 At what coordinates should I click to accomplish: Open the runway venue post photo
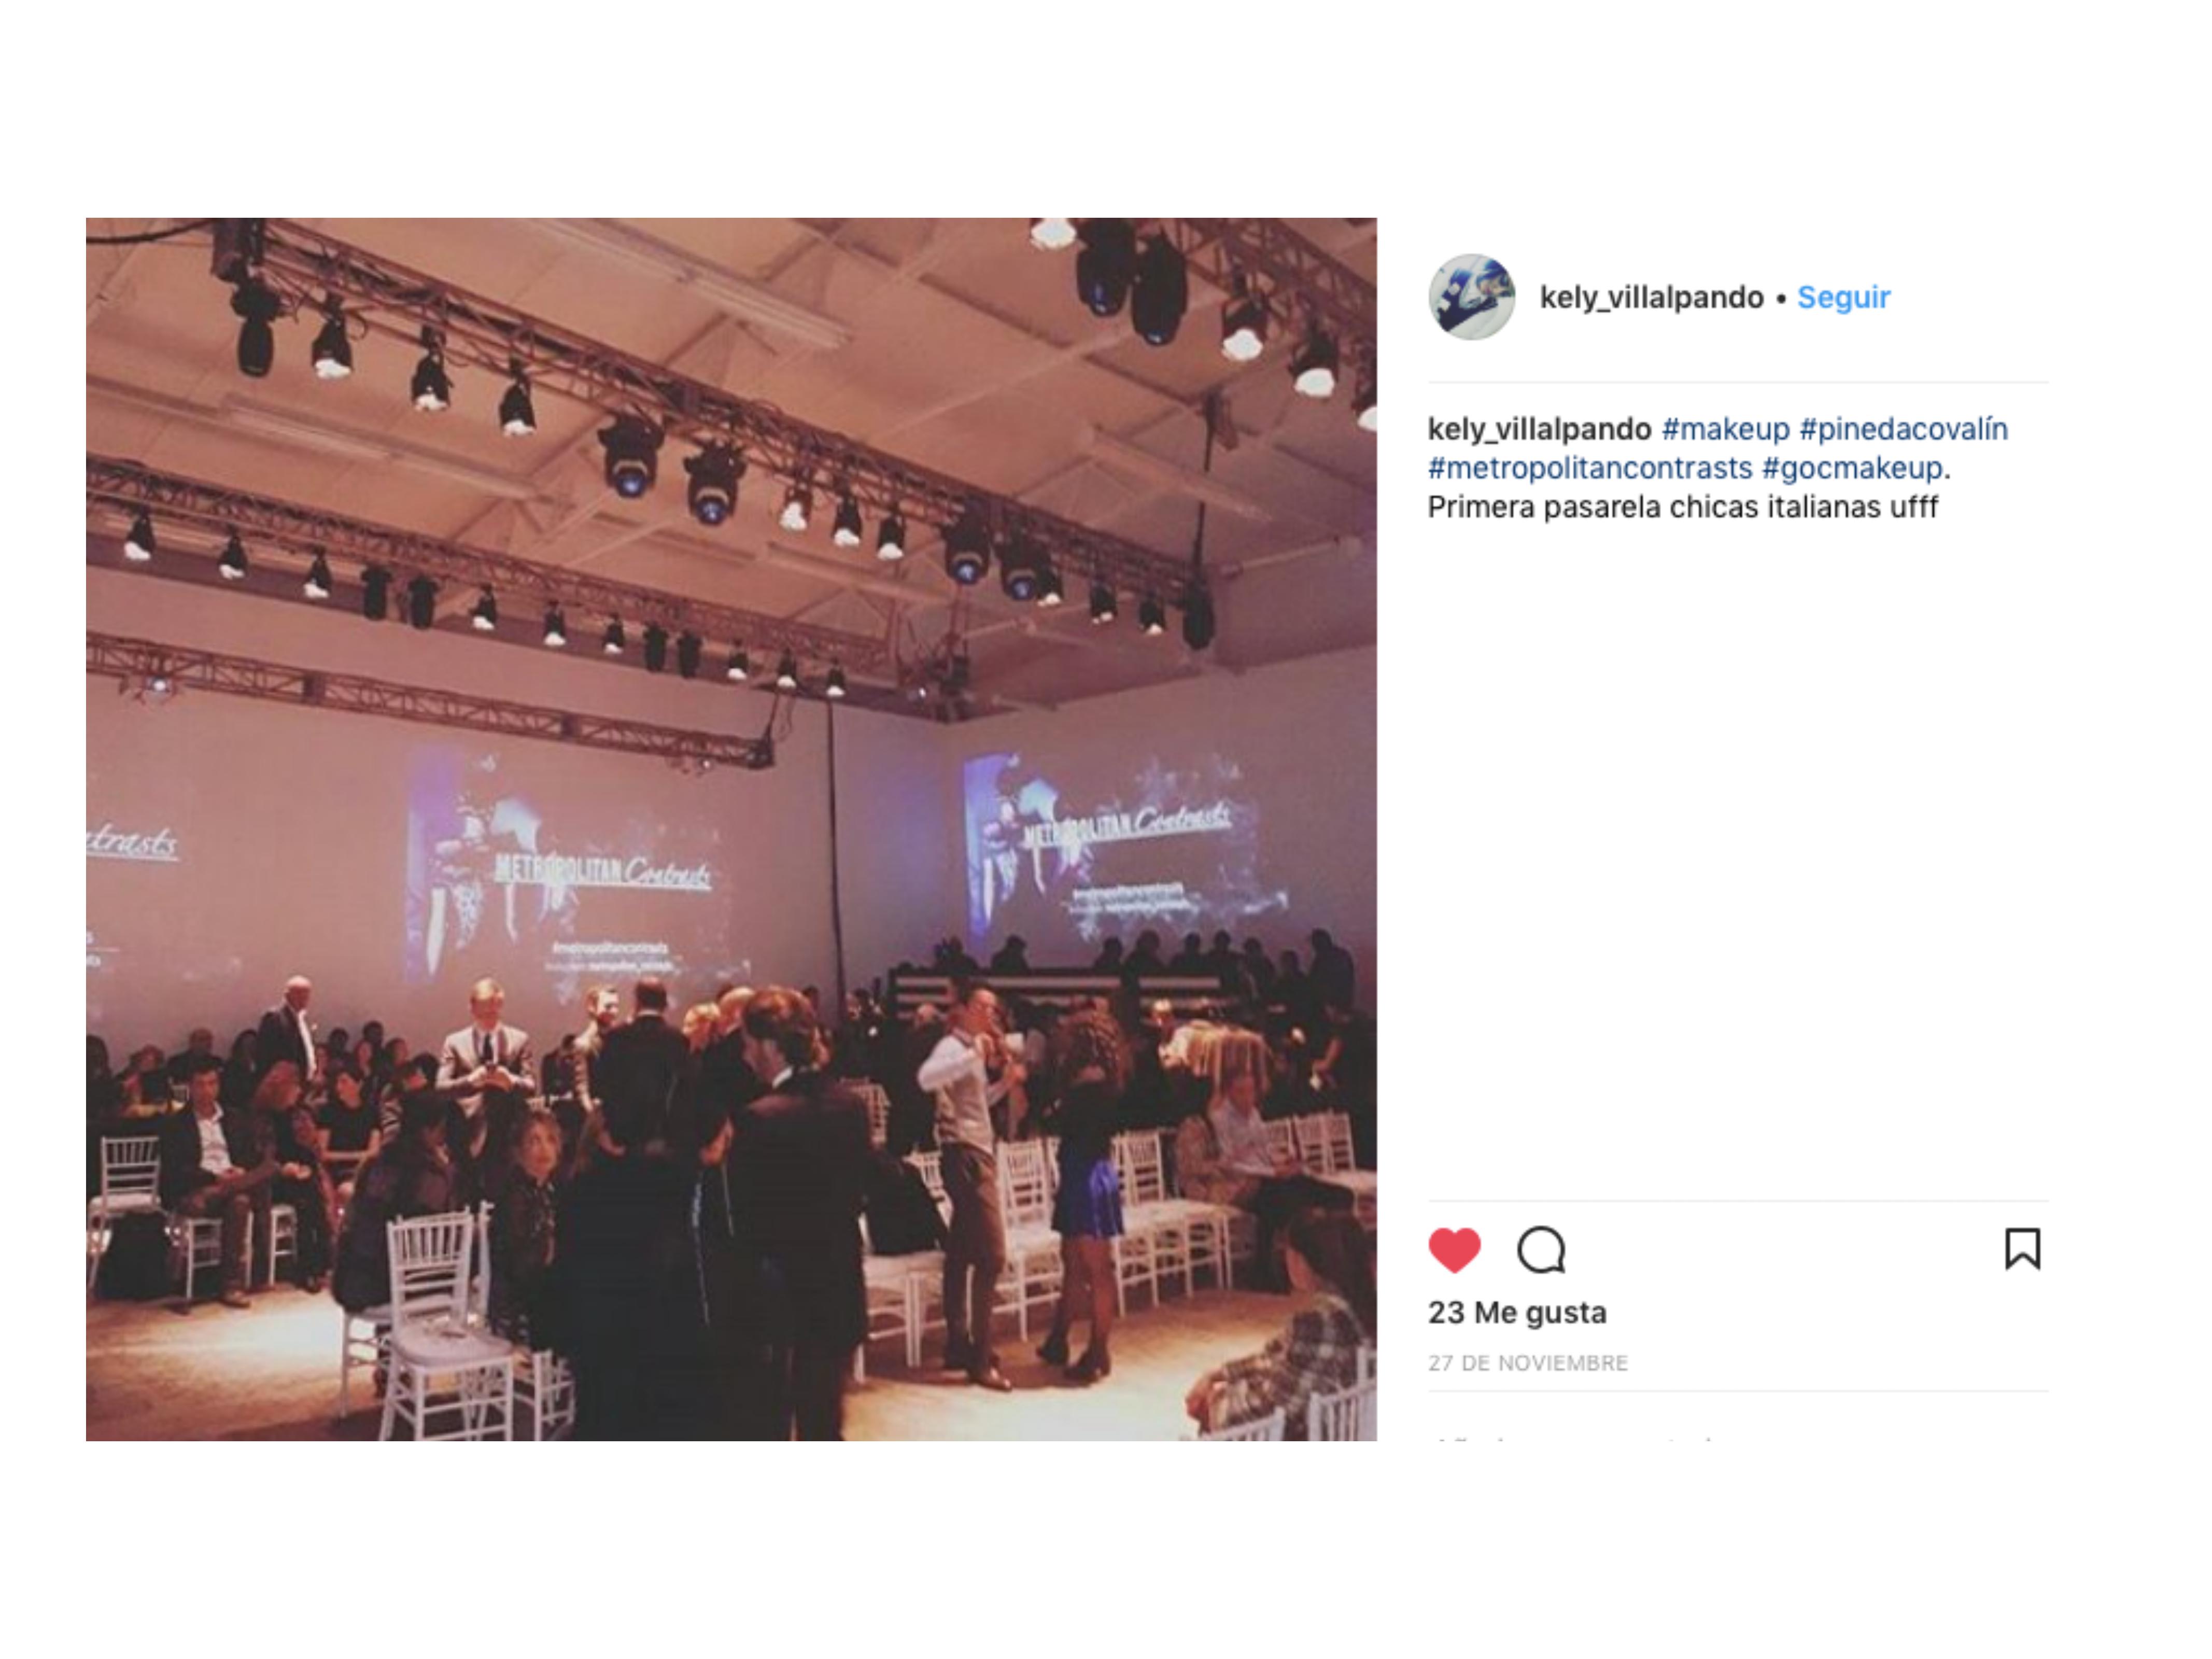tap(731, 829)
